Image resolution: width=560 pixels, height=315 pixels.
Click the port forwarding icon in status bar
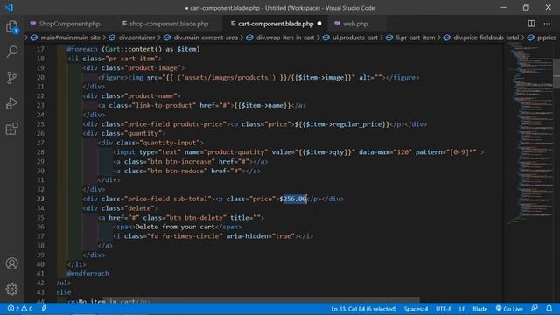(x=44, y=309)
